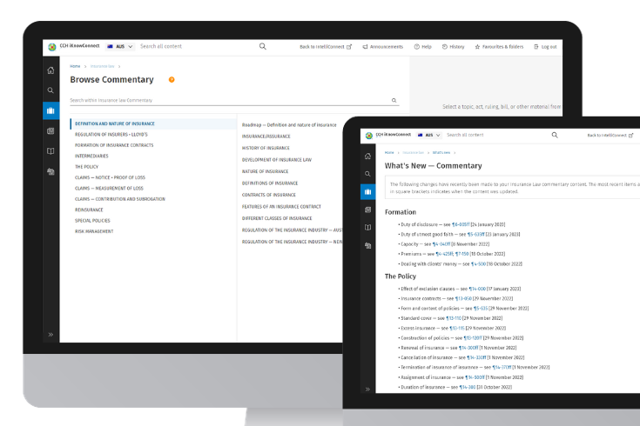Screen dimensions: 640x426
Task: Open Favourites & folders
Action: (x=500, y=47)
